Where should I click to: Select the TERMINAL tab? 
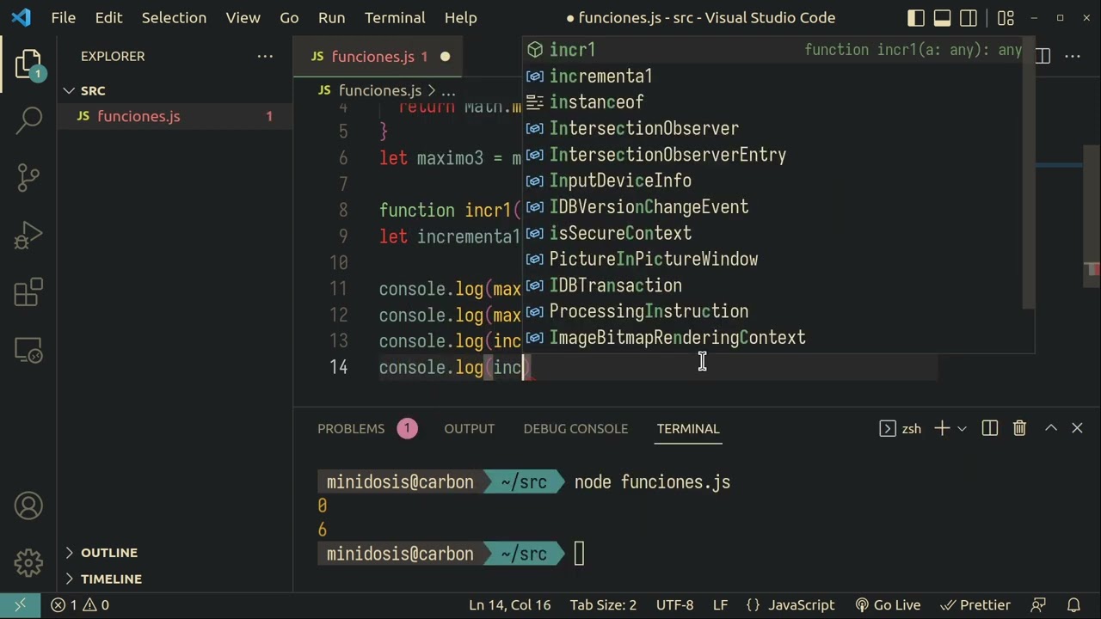pyautogui.click(x=687, y=428)
